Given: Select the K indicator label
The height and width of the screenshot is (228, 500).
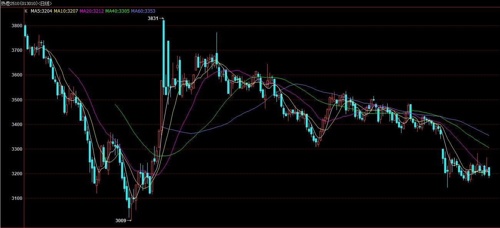Looking at the screenshot, I should (x=26, y=11).
